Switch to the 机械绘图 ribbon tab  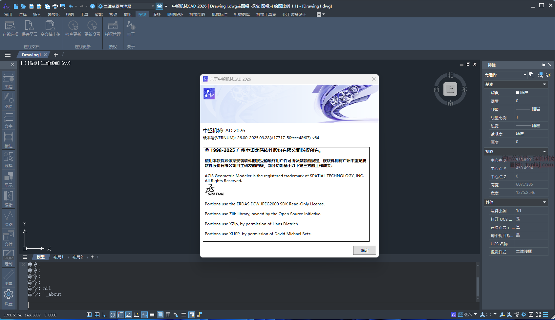(197, 14)
